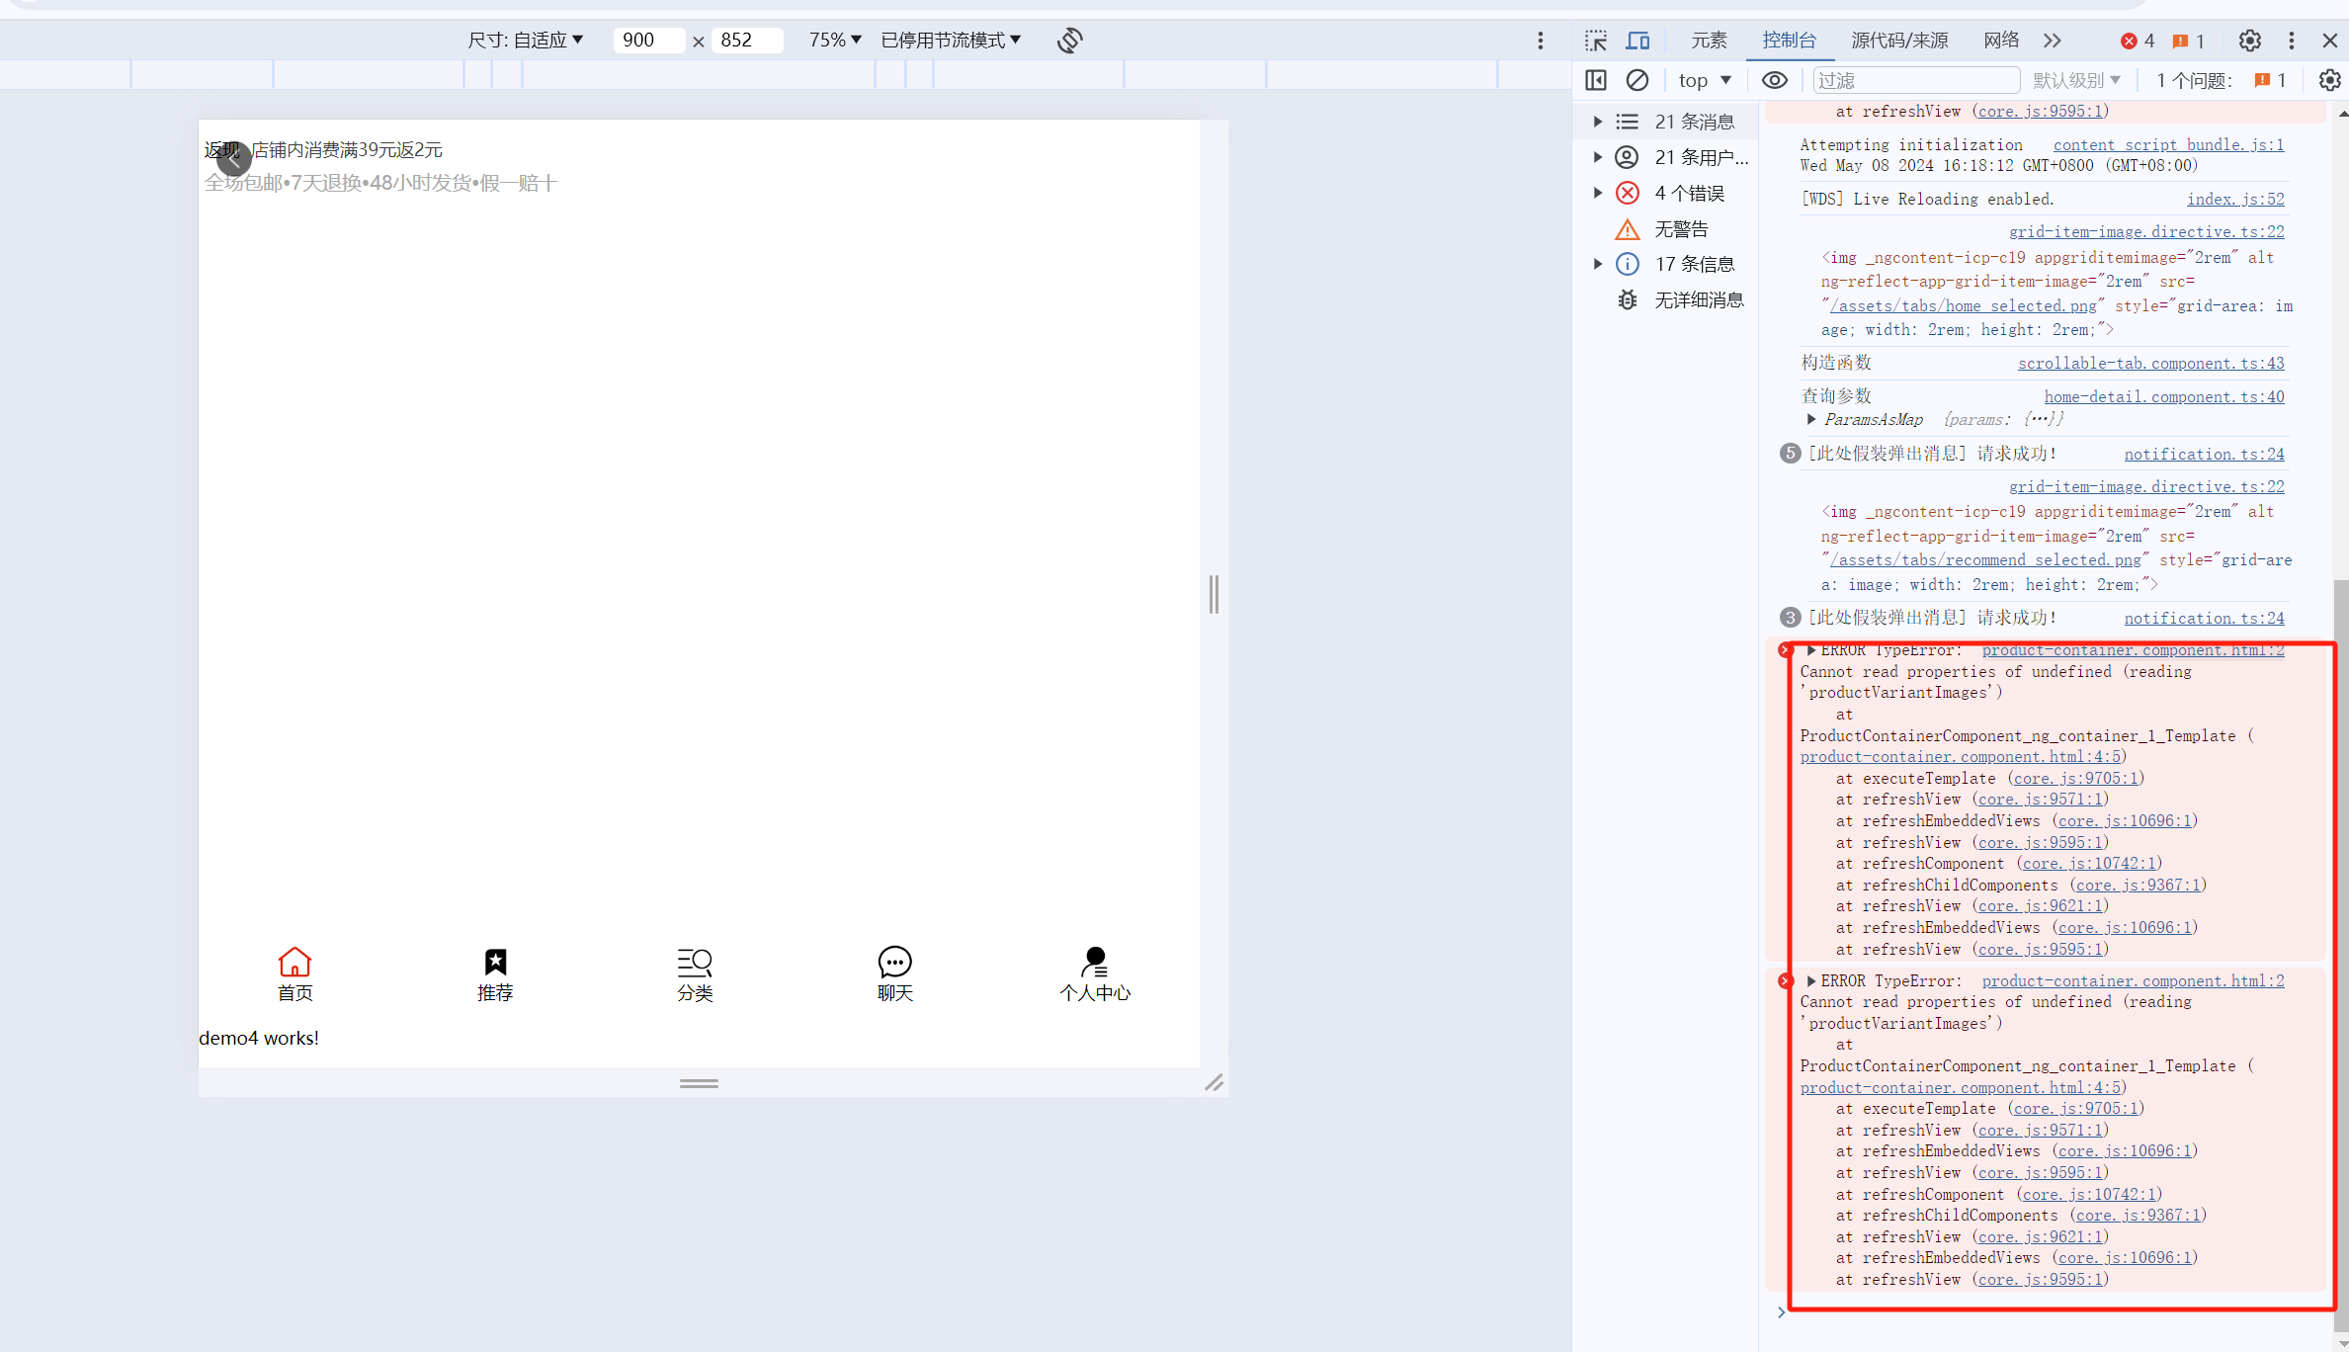Toggle the device toolbar icon
The width and height of the screenshot is (2349, 1352).
pos(1637,41)
